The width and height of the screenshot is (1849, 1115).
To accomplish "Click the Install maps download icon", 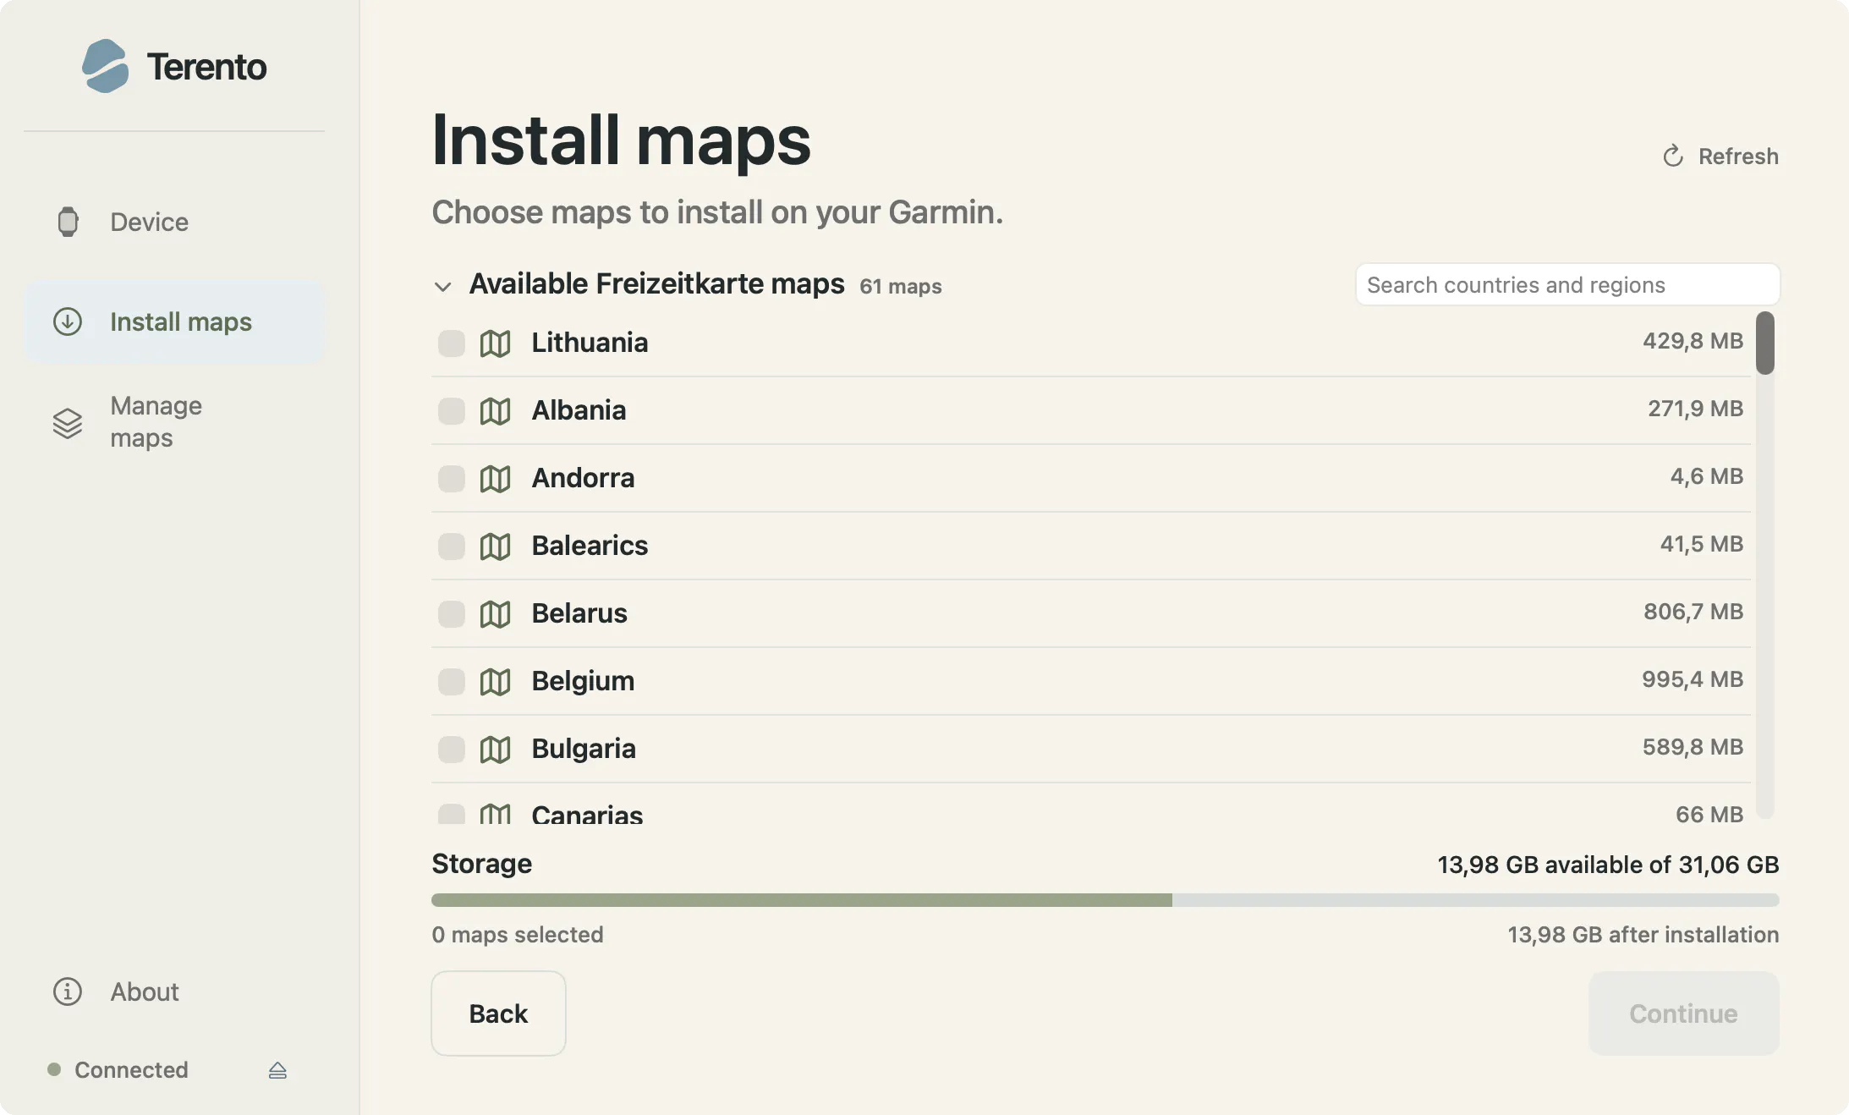I will tap(68, 321).
